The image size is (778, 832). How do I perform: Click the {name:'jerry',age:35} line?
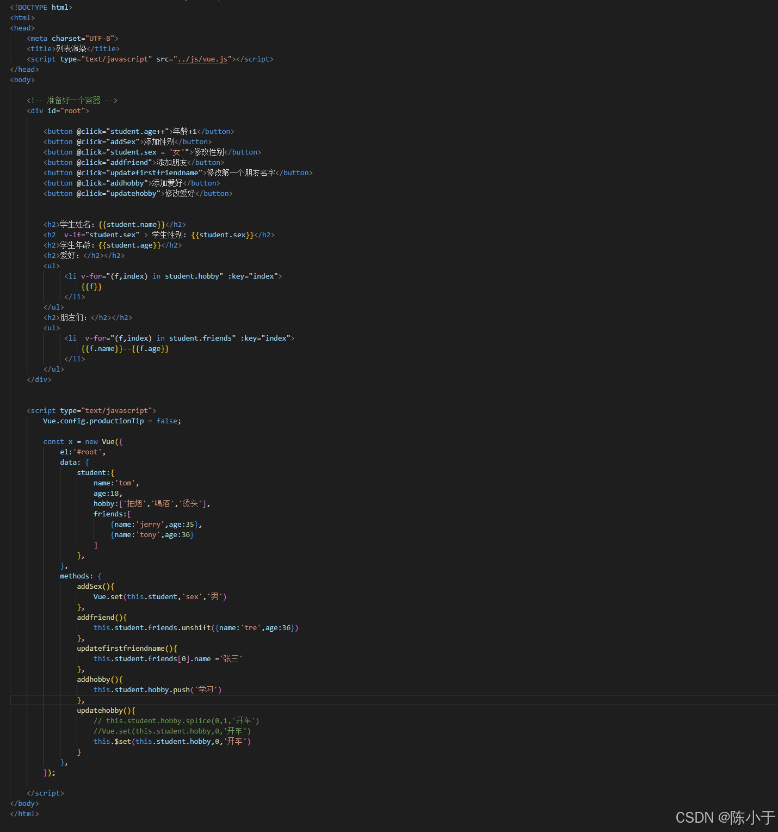coord(156,524)
